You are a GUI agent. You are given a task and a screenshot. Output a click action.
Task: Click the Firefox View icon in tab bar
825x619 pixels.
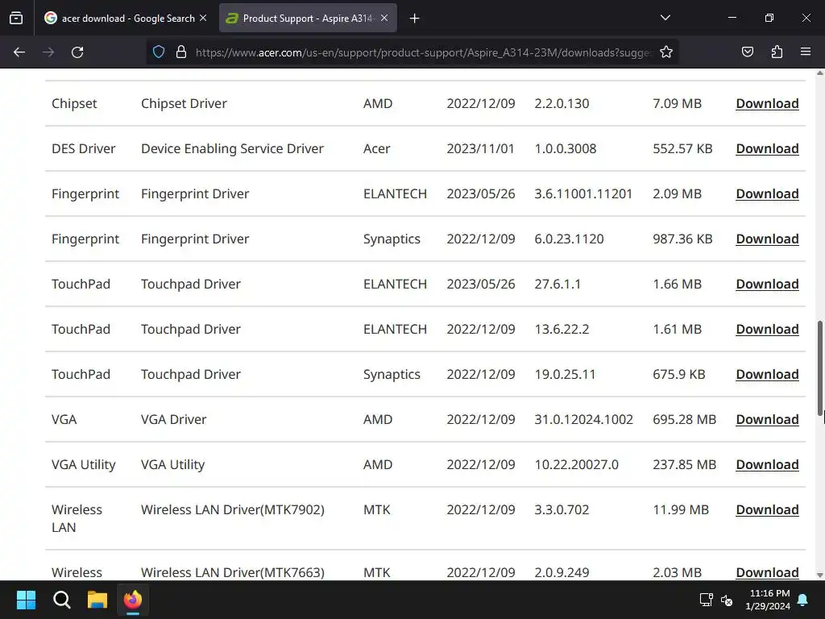tap(16, 18)
